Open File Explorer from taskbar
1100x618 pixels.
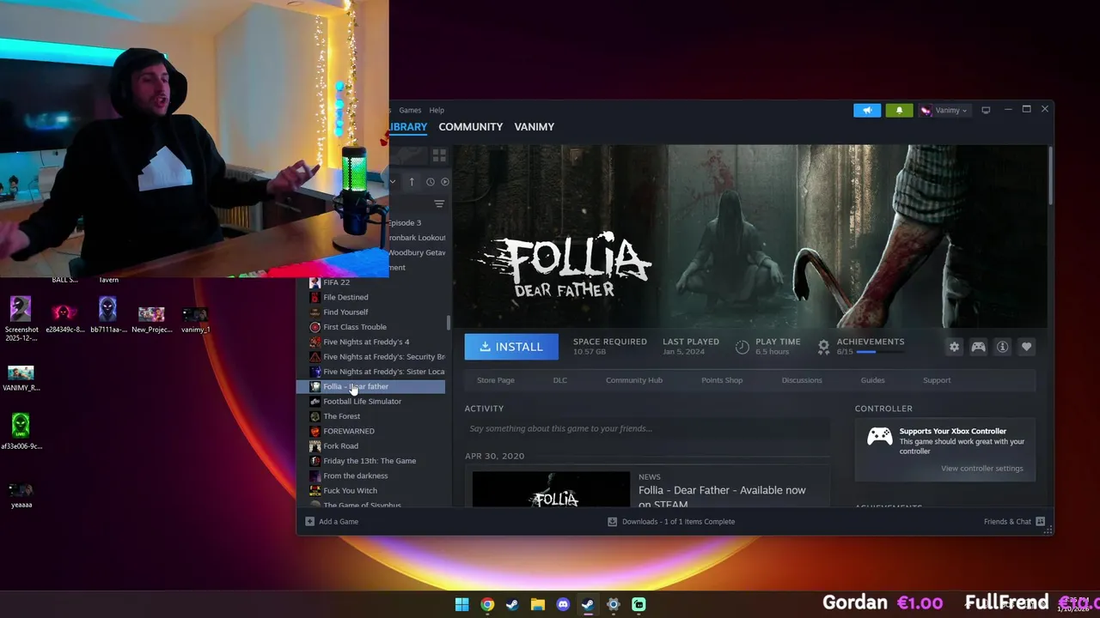[537, 604]
